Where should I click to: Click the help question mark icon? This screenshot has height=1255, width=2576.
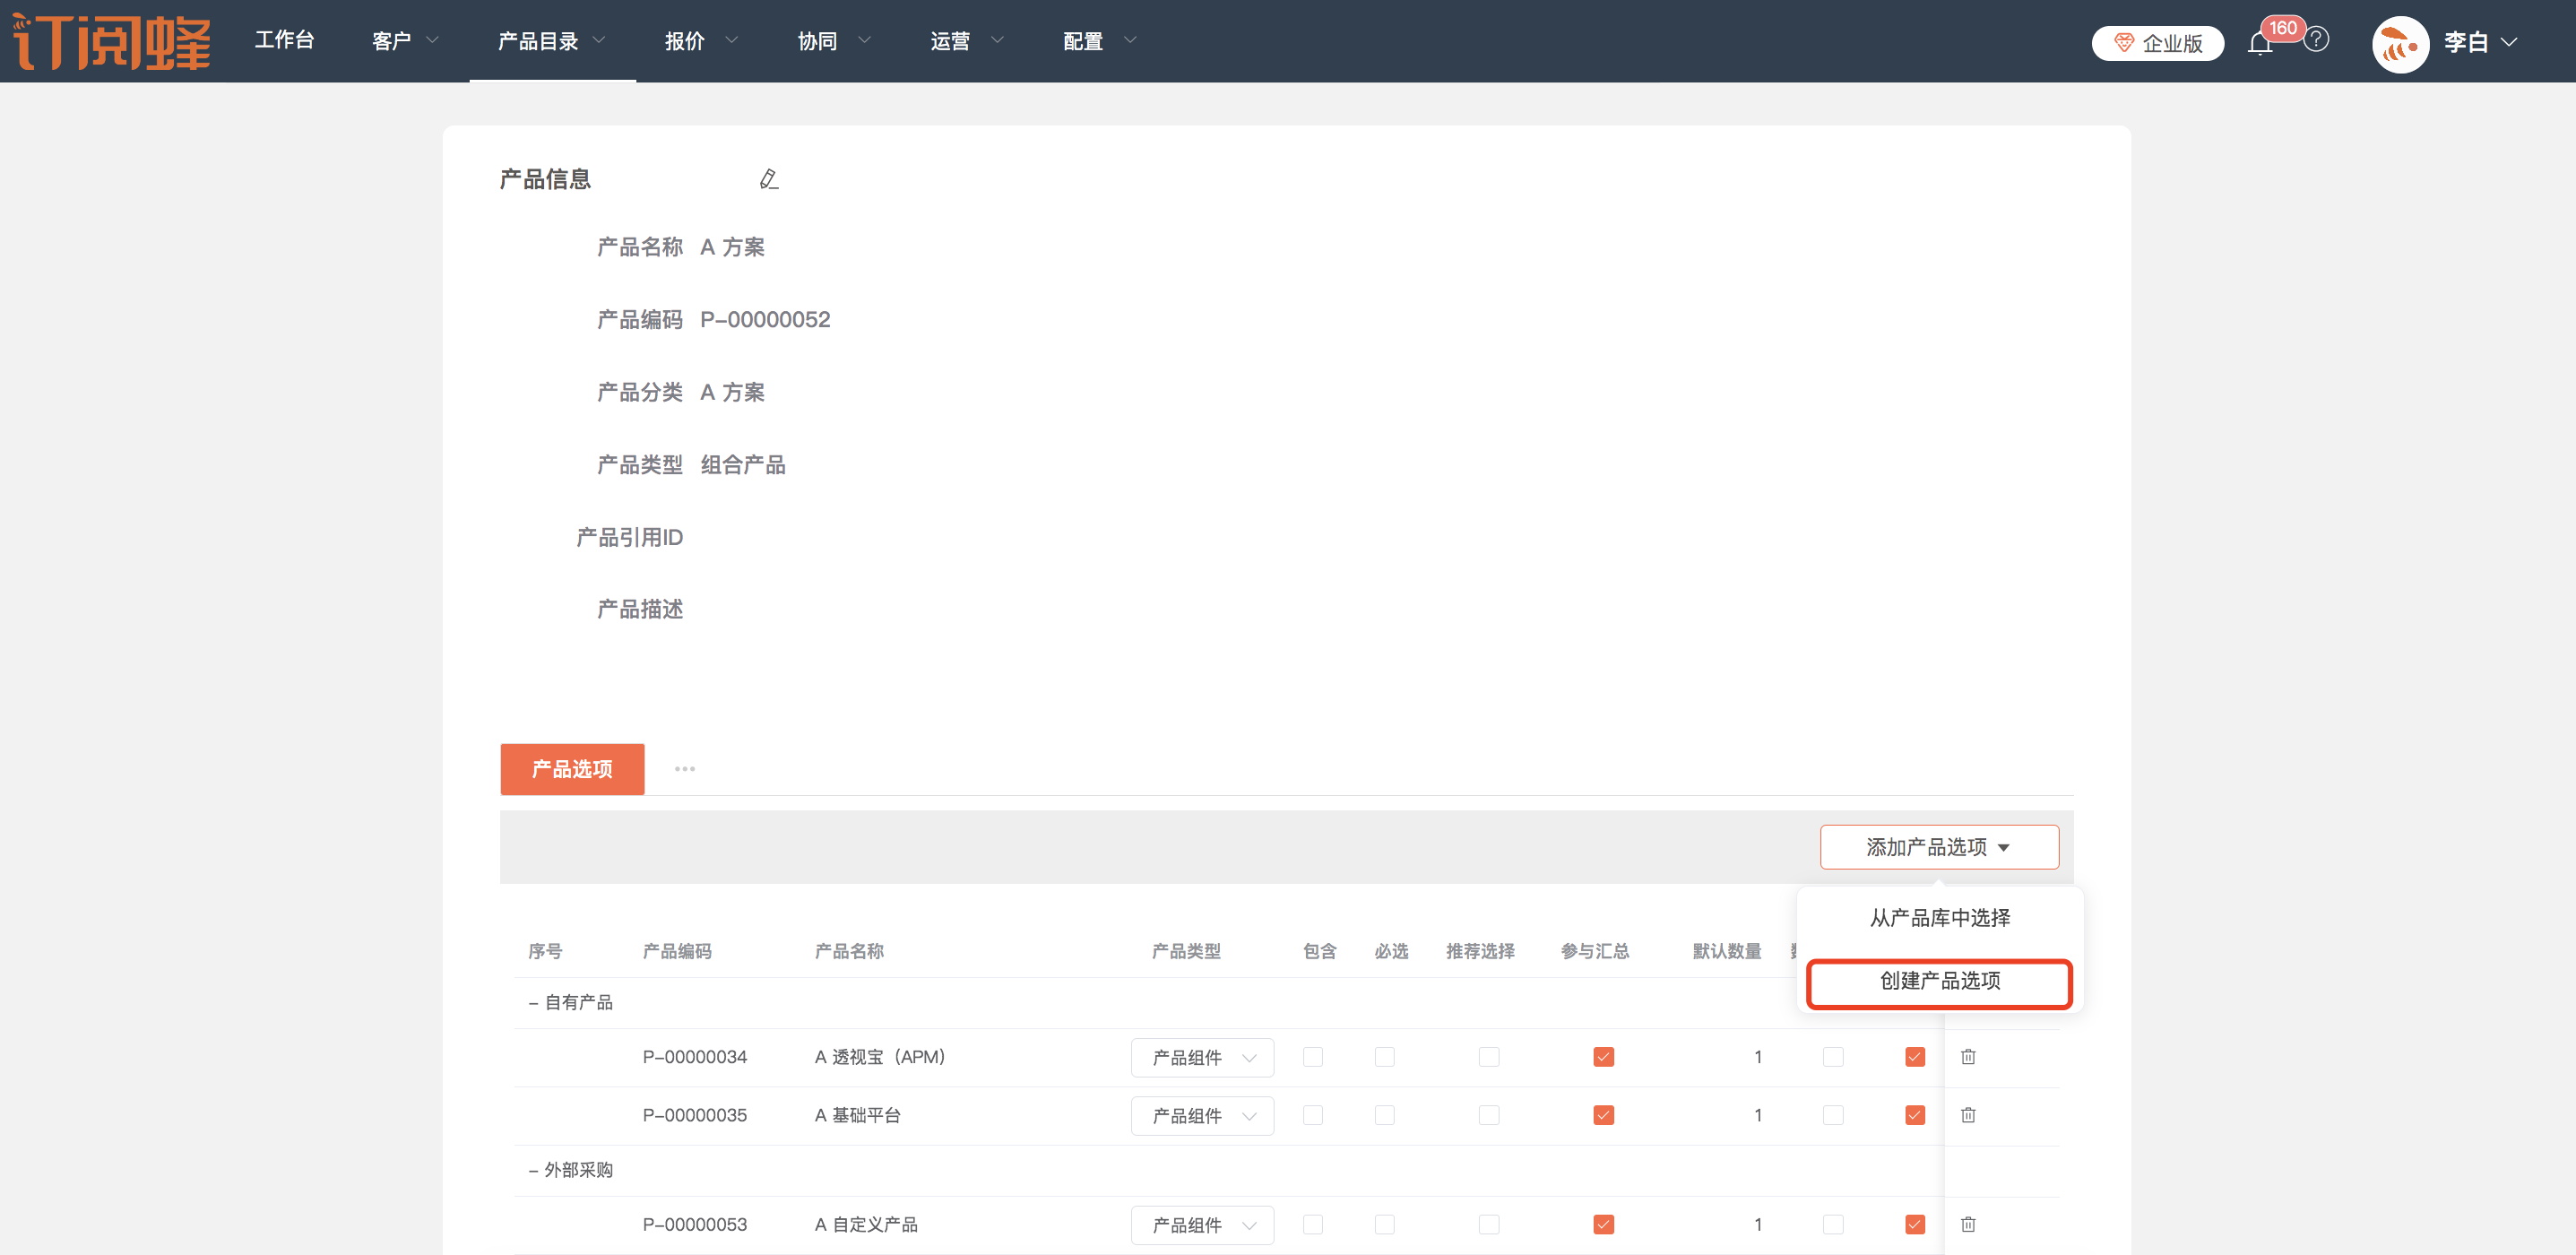click(x=2316, y=40)
